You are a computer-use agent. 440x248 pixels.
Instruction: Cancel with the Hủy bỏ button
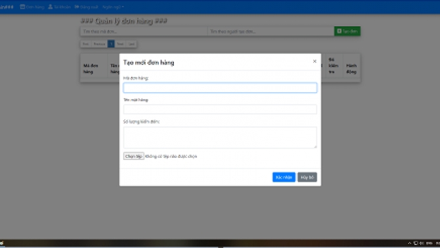tap(307, 177)
